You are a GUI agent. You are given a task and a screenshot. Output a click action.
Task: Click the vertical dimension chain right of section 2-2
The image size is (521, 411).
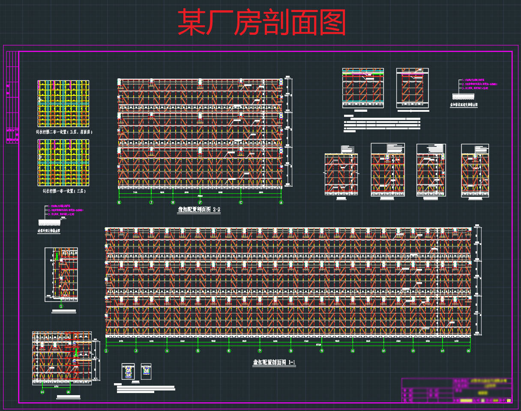[289, 132]
